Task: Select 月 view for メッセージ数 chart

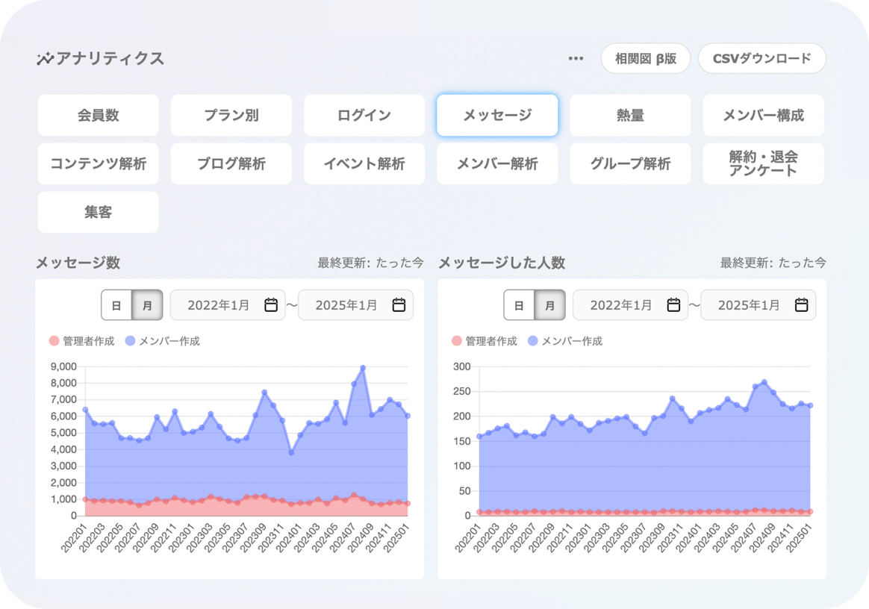Action: point(147,305)
